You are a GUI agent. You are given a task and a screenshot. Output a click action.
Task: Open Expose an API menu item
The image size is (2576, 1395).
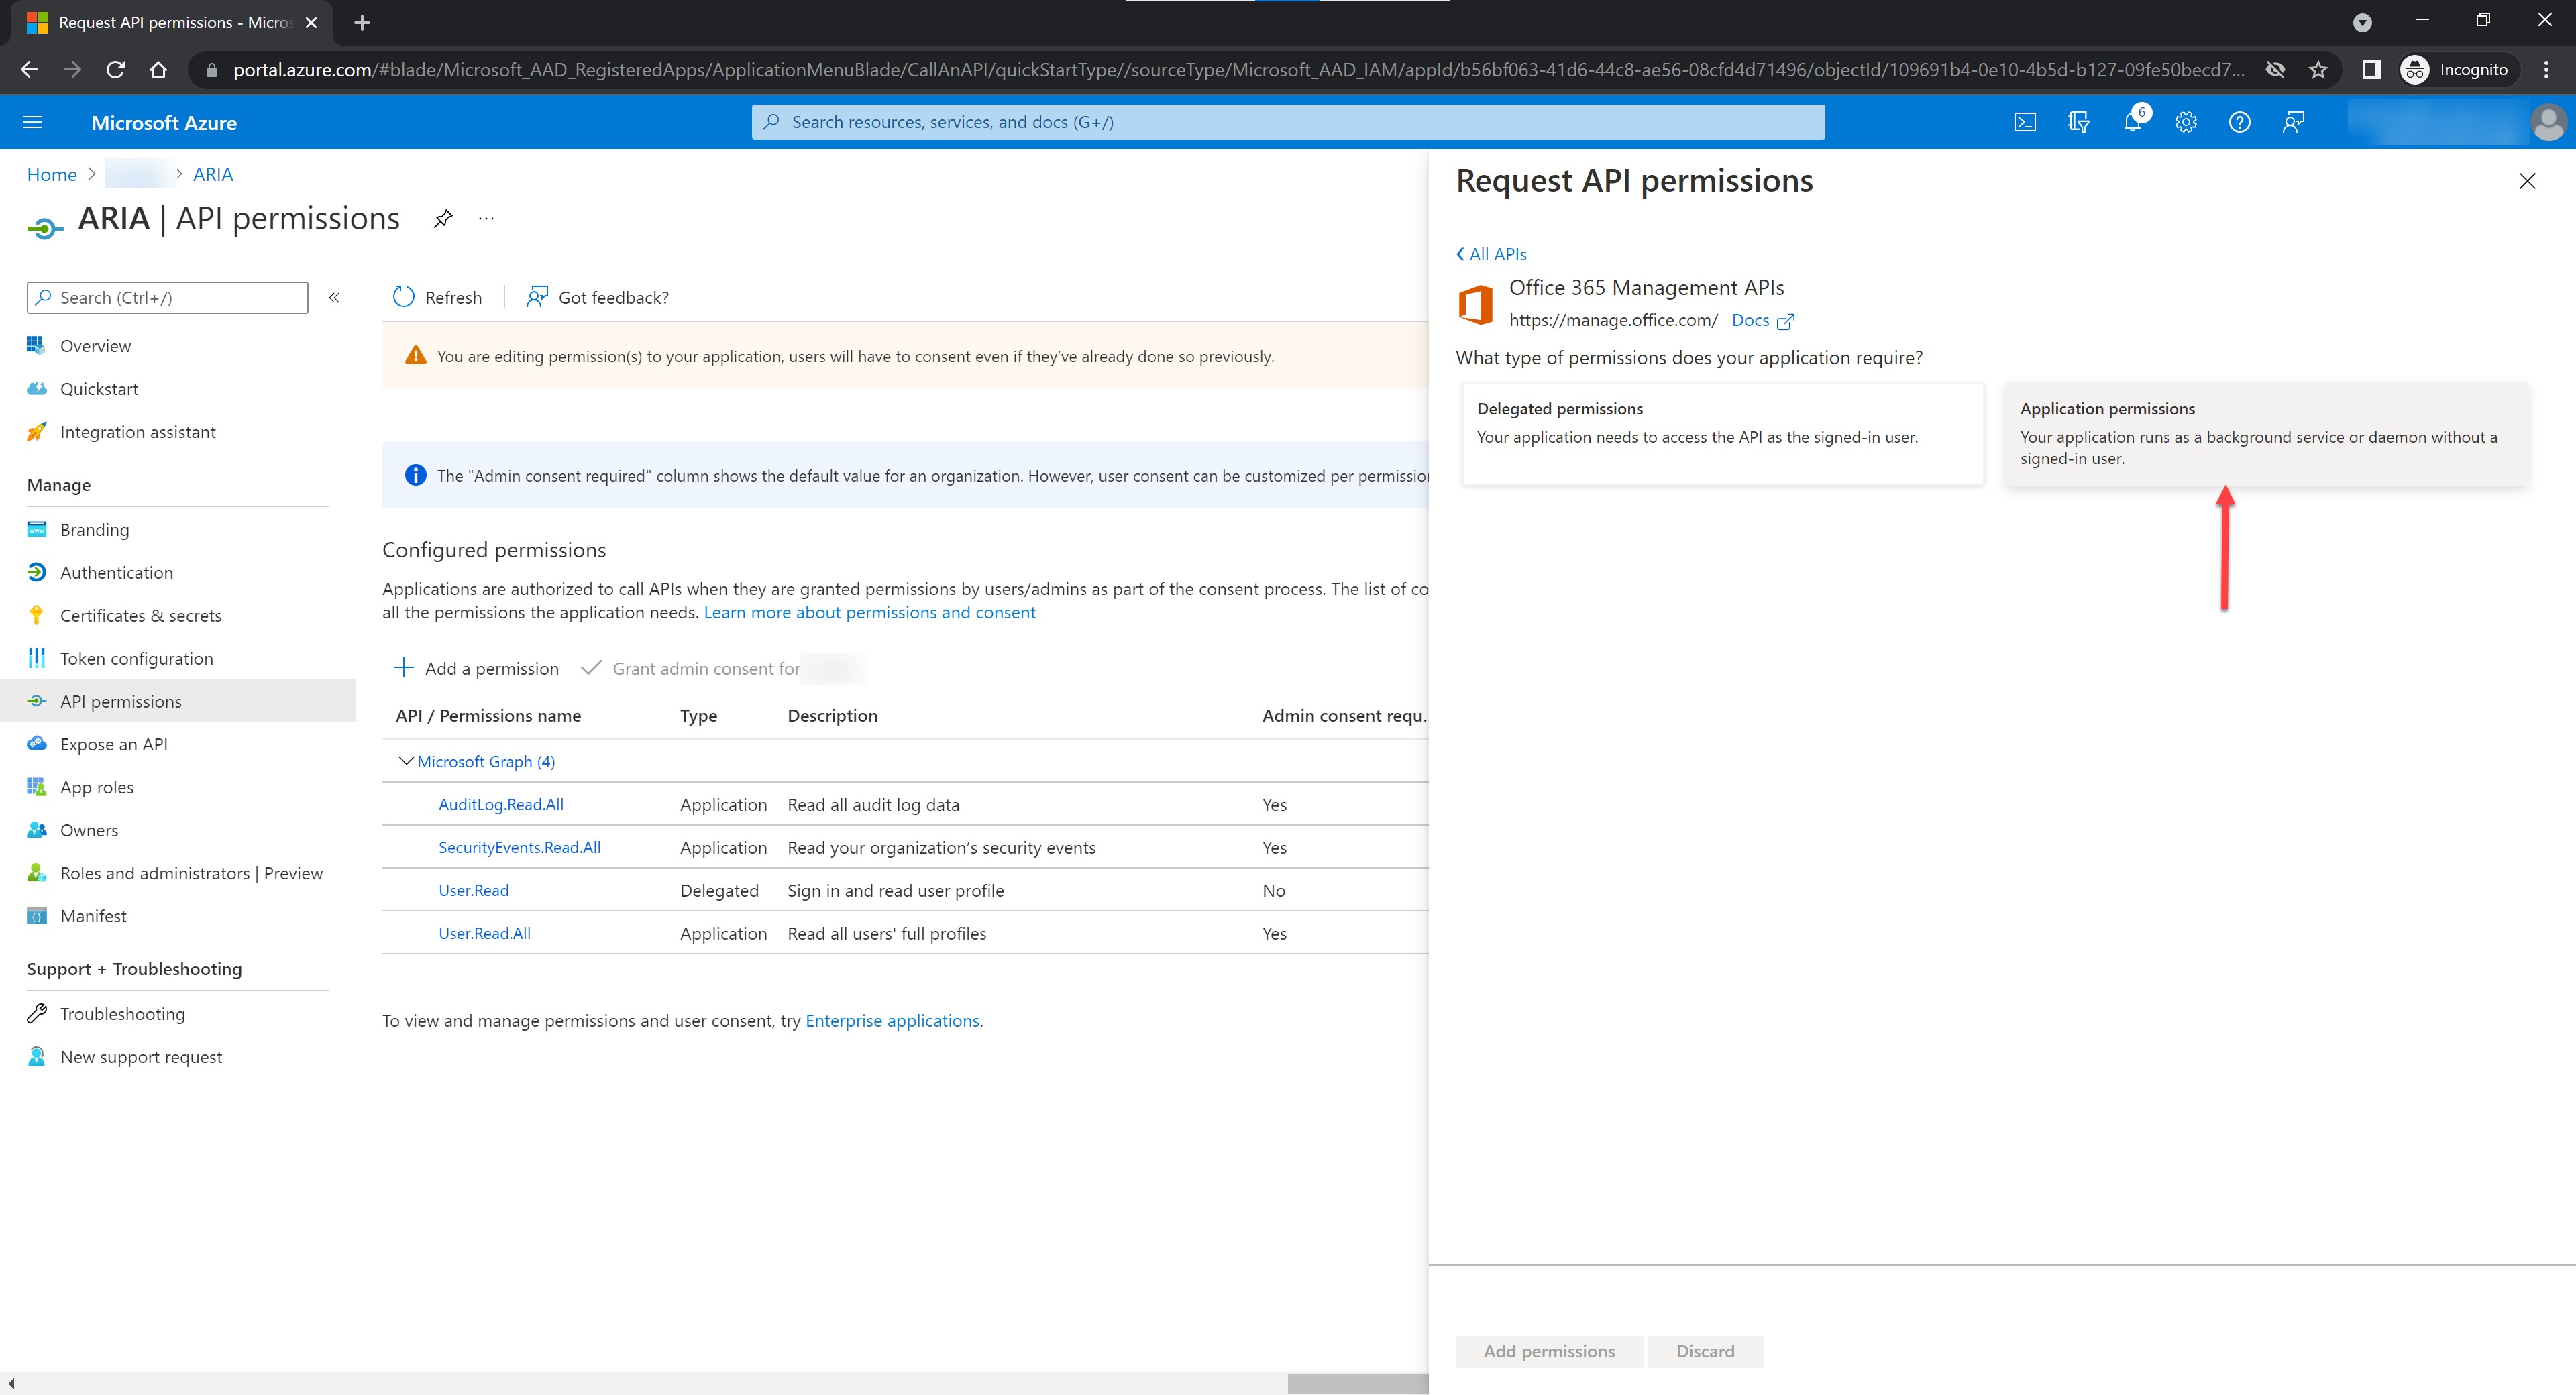click(113, 744)
